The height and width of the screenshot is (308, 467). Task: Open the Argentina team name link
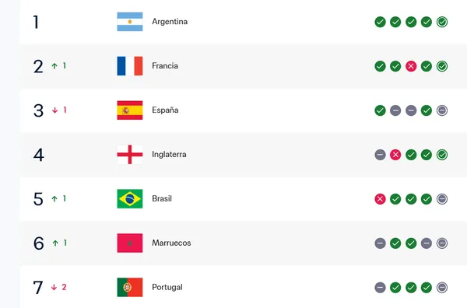coord(170,22)
